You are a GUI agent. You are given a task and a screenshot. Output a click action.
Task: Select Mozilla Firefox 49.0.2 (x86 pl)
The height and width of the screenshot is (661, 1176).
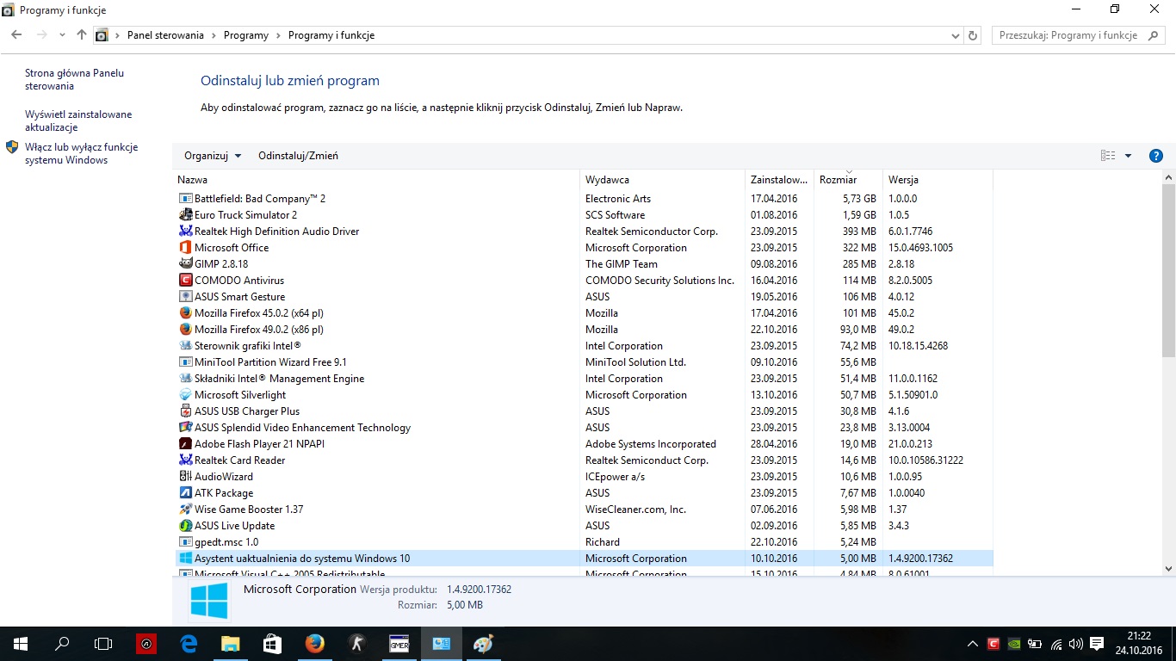coord(583,330)
